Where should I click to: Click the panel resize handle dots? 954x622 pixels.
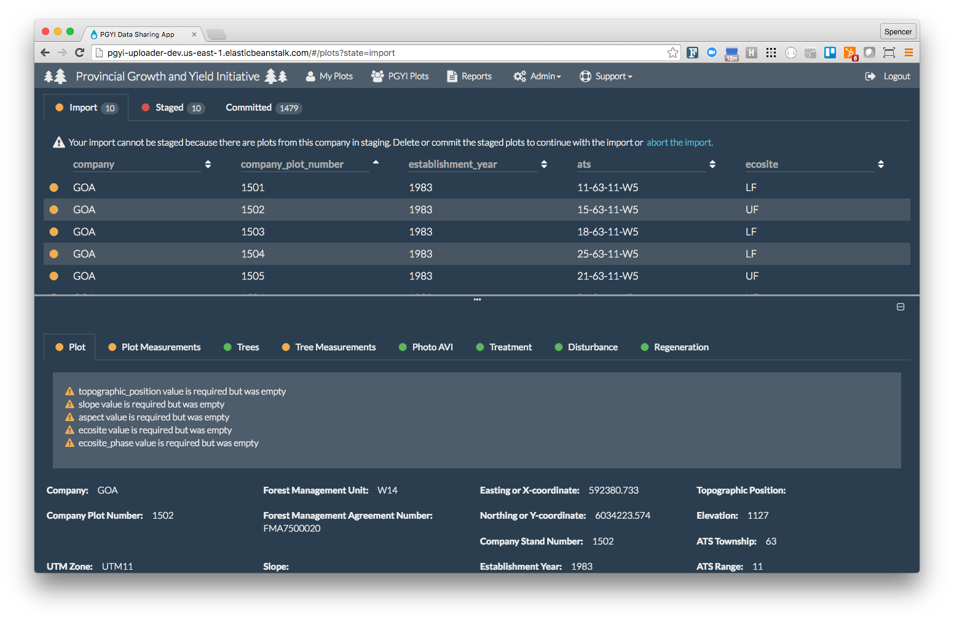point(477,299)
